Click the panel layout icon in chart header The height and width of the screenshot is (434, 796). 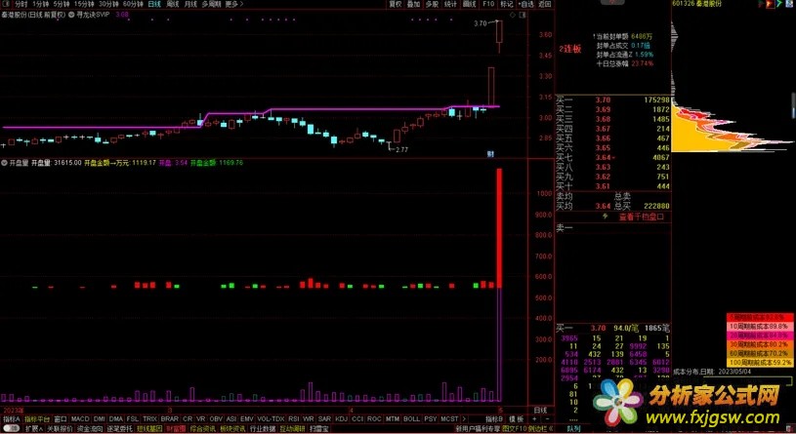pos(523,15)
